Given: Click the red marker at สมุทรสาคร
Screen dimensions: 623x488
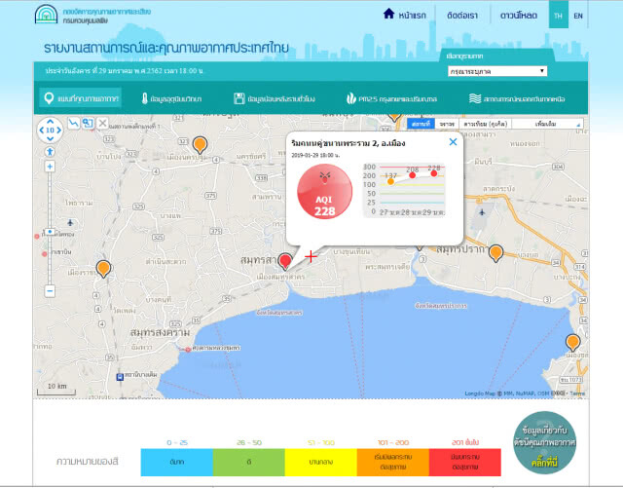Looking at the screenshot, I should pos(285,261).
